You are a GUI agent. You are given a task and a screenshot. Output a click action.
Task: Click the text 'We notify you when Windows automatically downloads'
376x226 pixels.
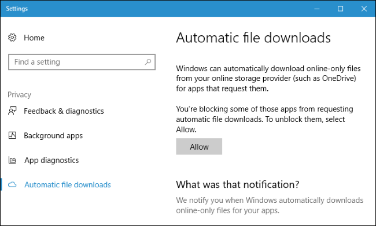pos(270,200)
